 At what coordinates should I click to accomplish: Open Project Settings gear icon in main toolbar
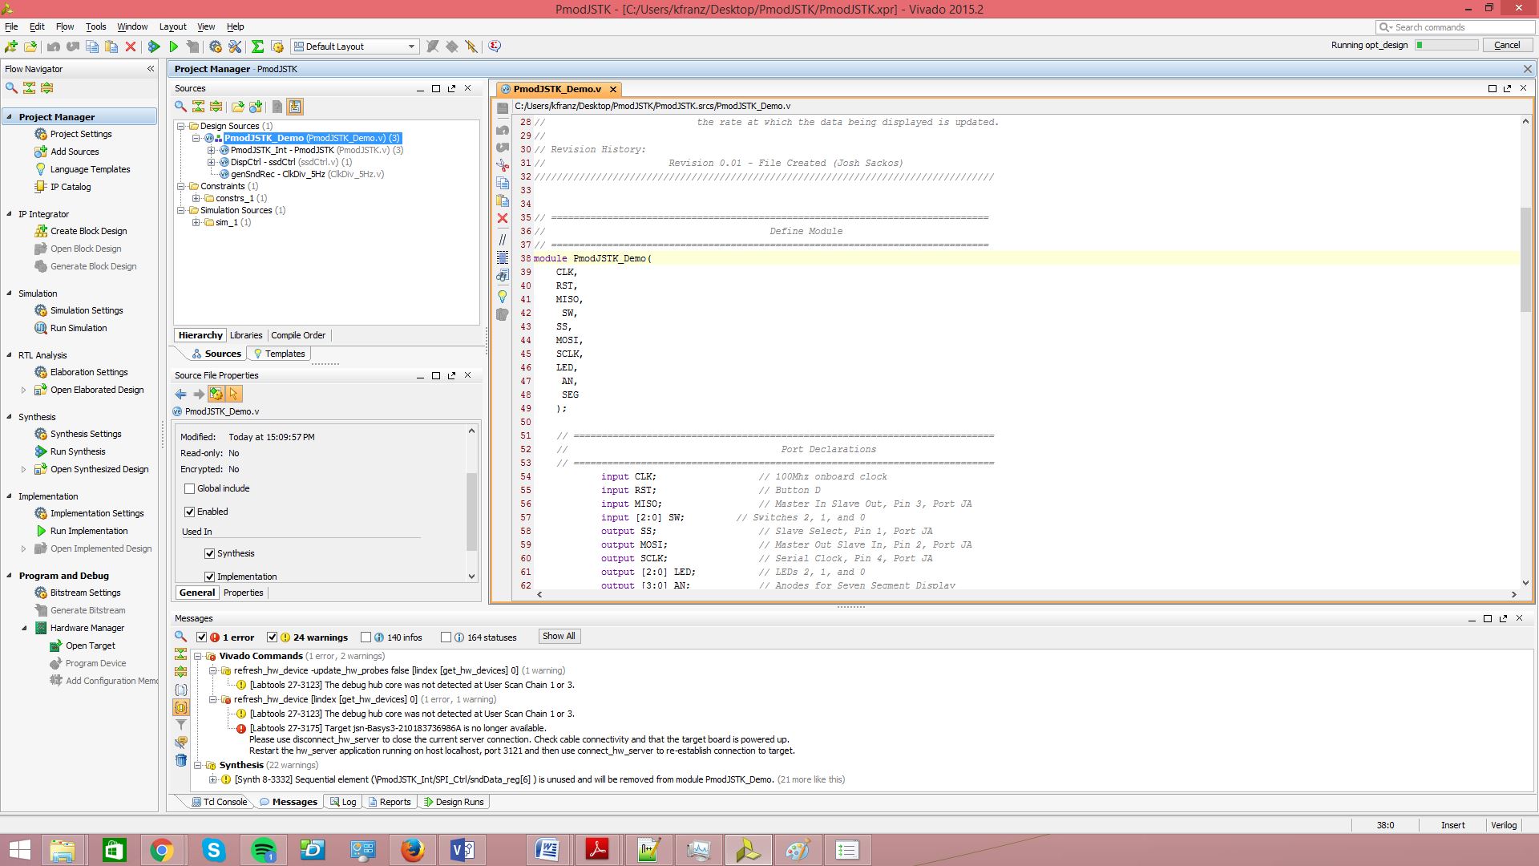point(216,47)
